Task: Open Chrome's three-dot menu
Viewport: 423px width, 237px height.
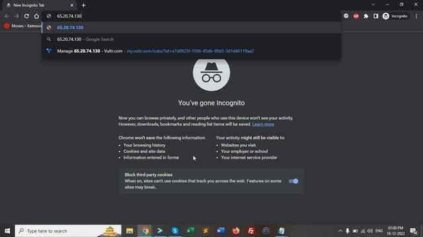Action: (416, 16)
